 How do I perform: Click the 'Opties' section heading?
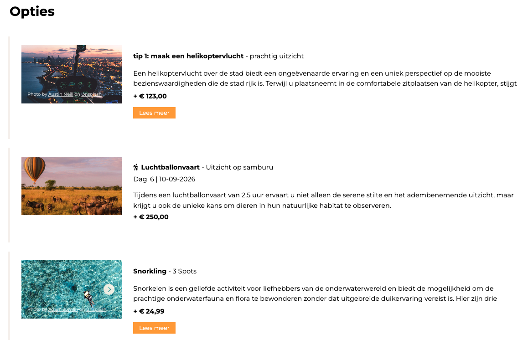pos(32,12)
